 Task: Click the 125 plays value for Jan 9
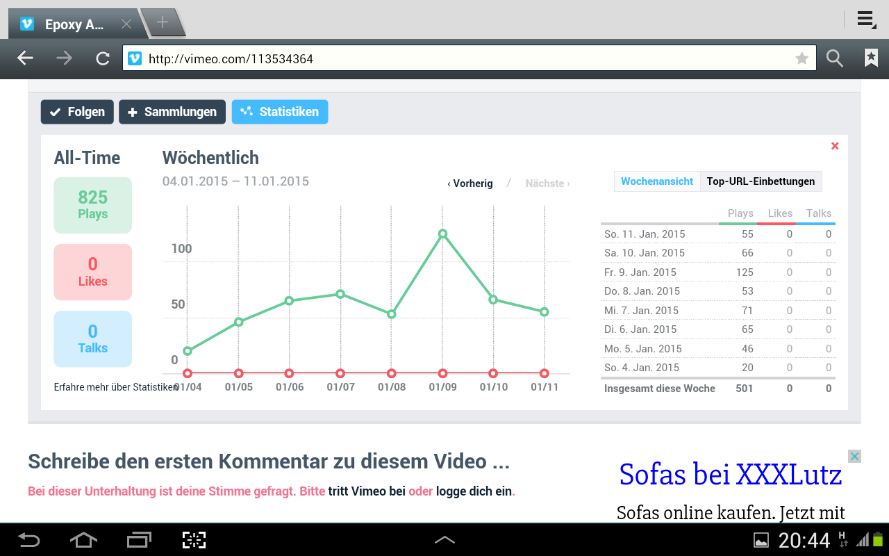(745, 272)
